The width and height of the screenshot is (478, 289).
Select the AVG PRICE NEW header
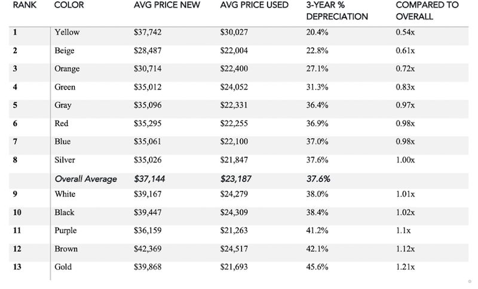(167, 5)
